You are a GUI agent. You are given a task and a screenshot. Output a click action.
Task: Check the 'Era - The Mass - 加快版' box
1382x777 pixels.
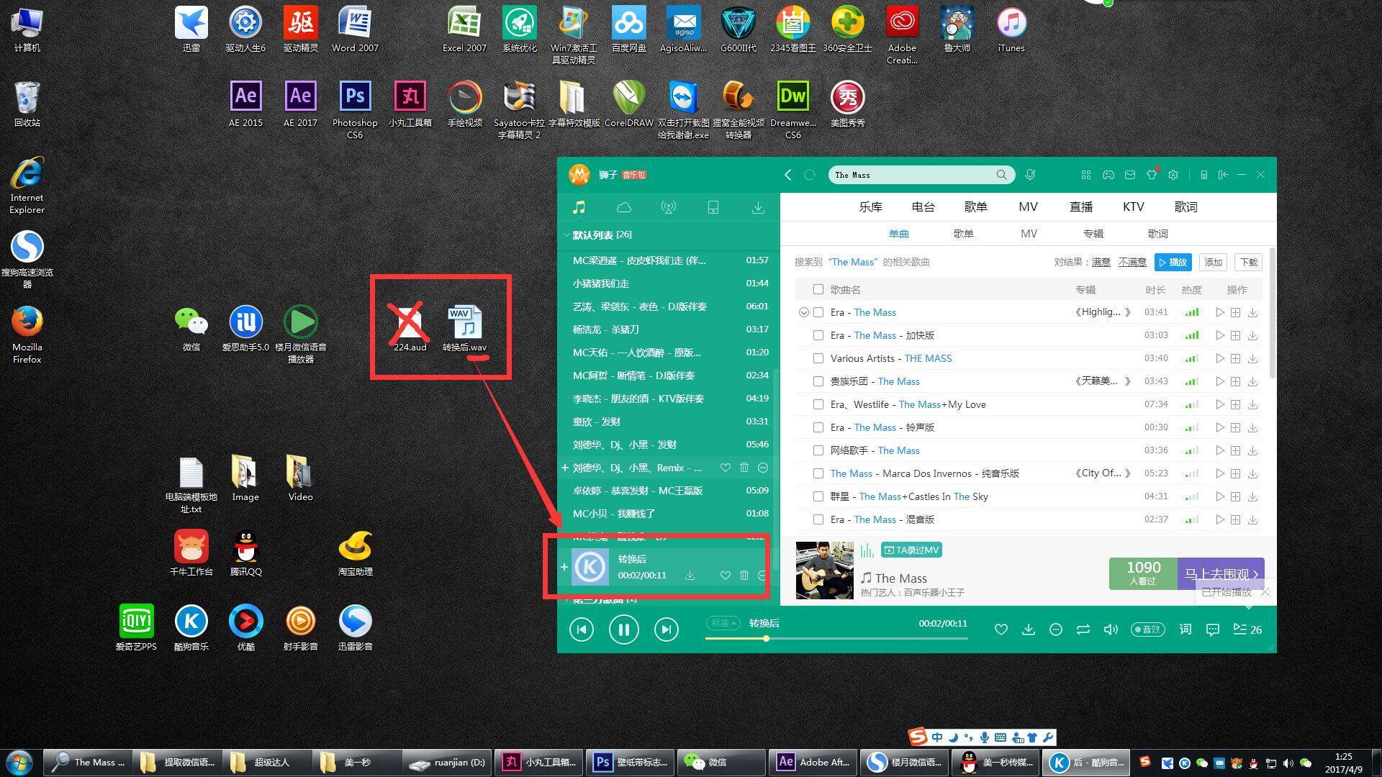[x=818, y=335]
